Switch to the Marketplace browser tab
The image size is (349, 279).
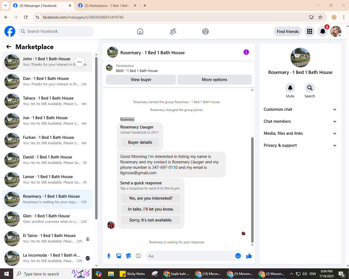pyautogui.click(x=107, y=5)
